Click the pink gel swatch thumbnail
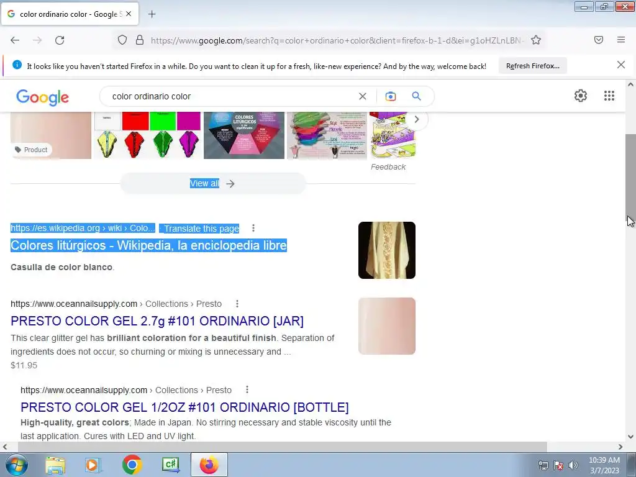636x477 pixels. pyautogui.click(x=386, y=326)
